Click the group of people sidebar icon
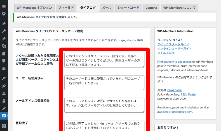 4,69
